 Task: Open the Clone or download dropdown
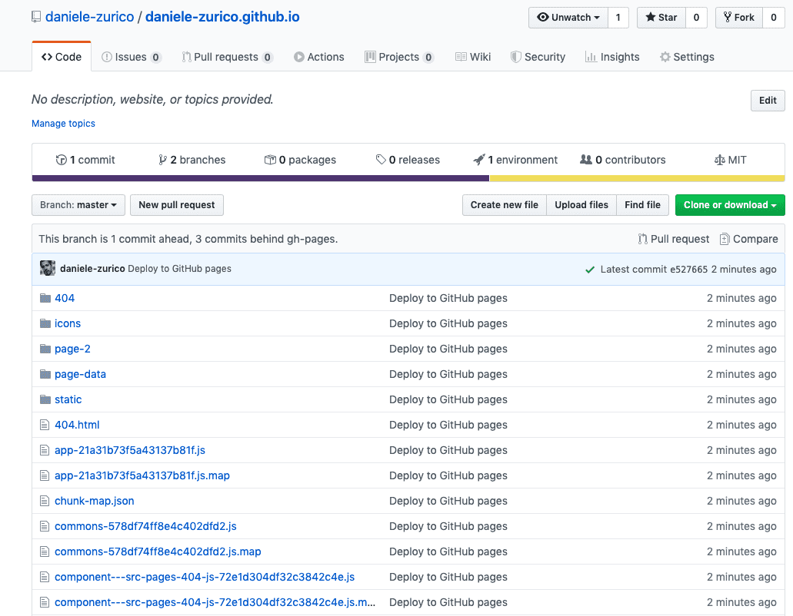(x=729, y=205)
